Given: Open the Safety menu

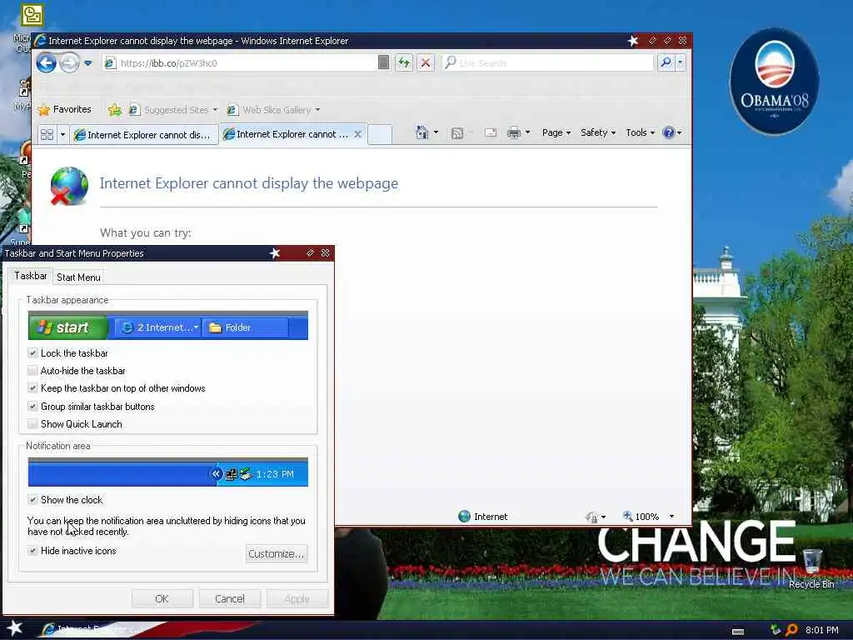Looking at the screenshot, I should 598,132.
